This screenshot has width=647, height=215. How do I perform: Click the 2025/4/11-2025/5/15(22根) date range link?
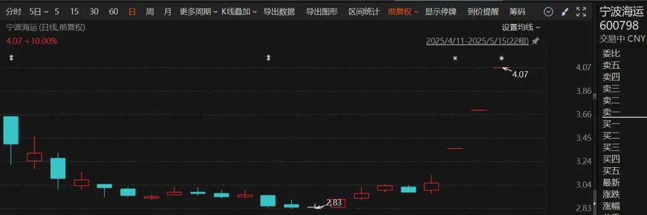pyautogui.click(x=477, y=41)
